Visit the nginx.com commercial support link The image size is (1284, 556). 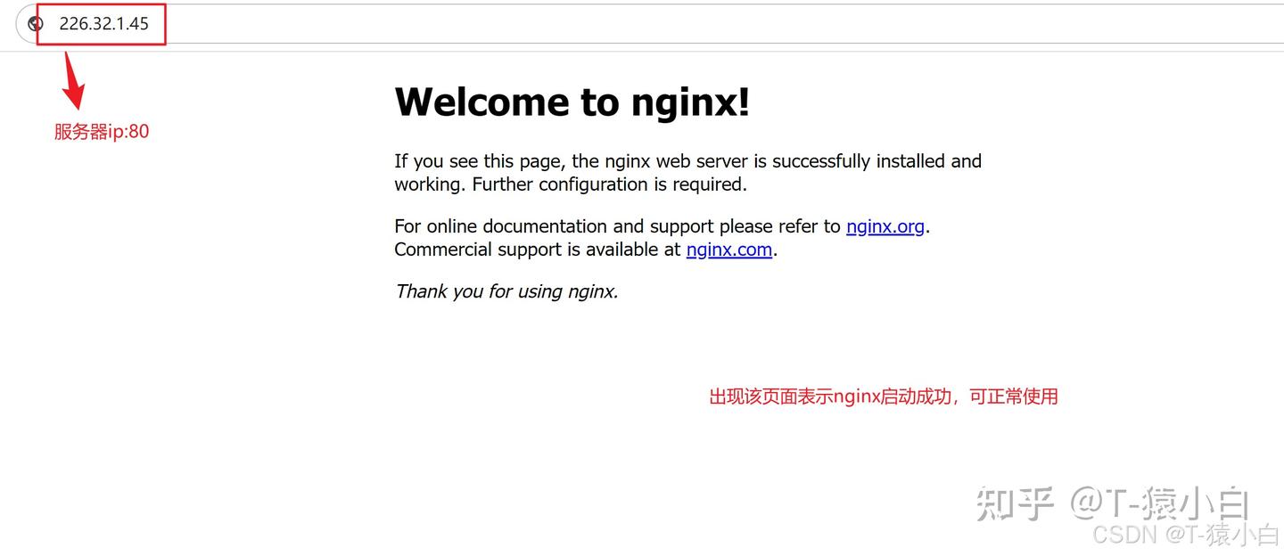728,249
